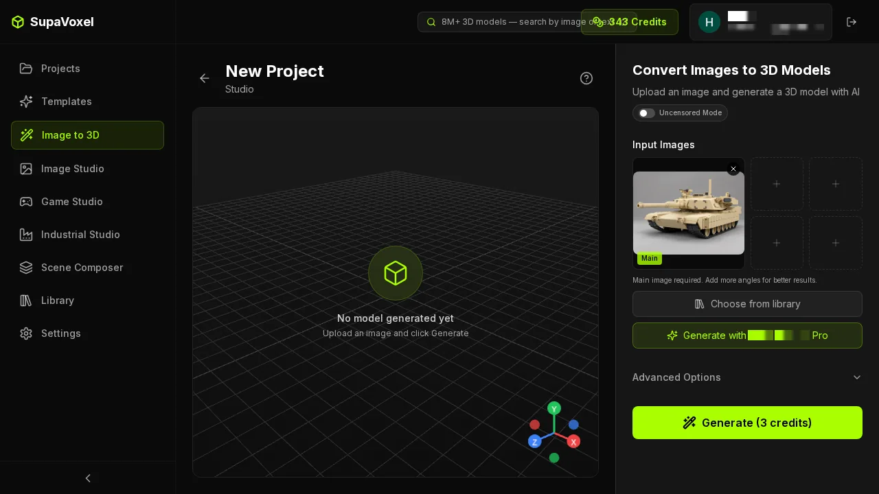Open the help question mark icon

point(586,78)
